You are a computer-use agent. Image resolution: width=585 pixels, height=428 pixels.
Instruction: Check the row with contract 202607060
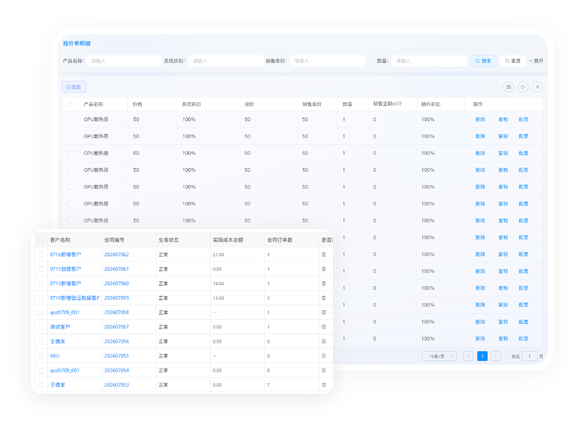pos(41,284)
